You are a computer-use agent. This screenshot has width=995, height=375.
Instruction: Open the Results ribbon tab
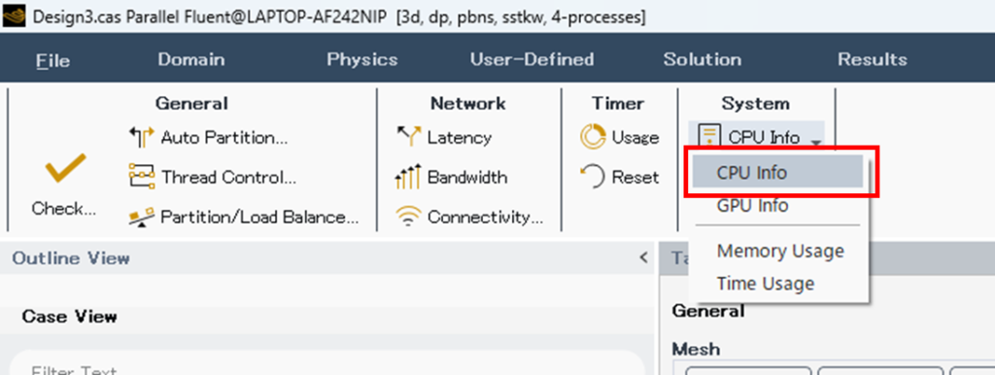click(872, 59)
